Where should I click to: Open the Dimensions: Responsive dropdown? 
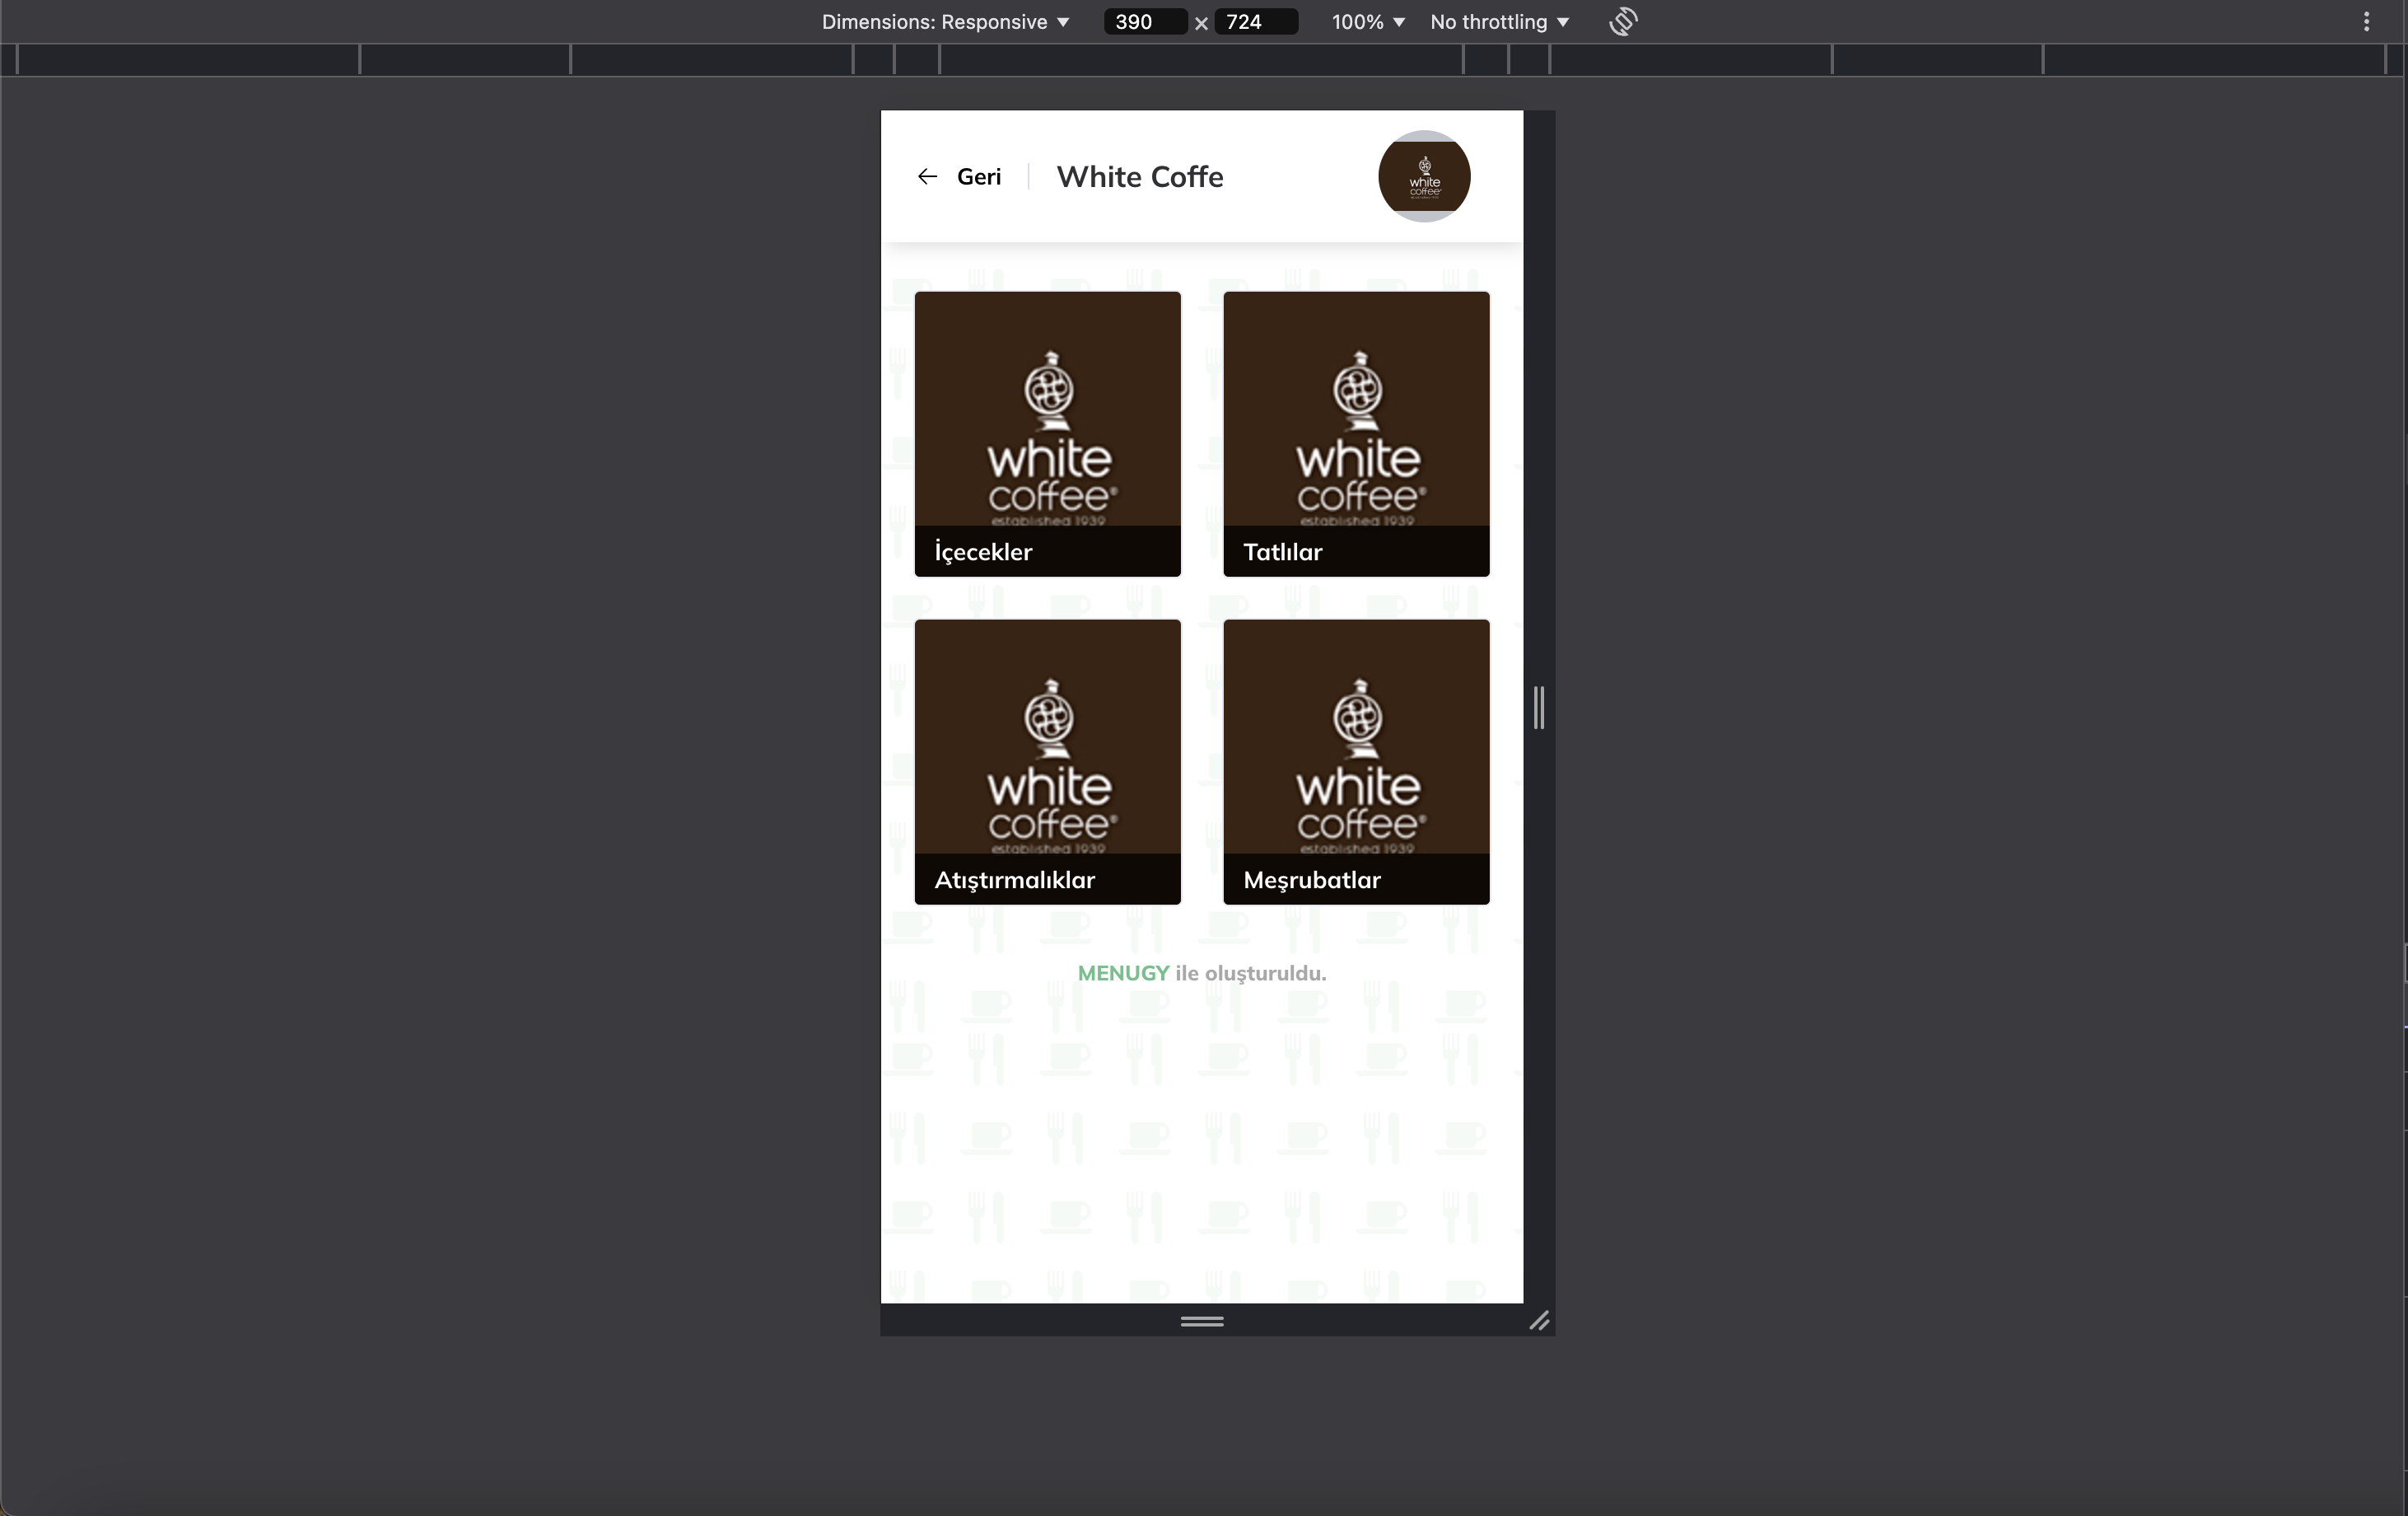945,22
